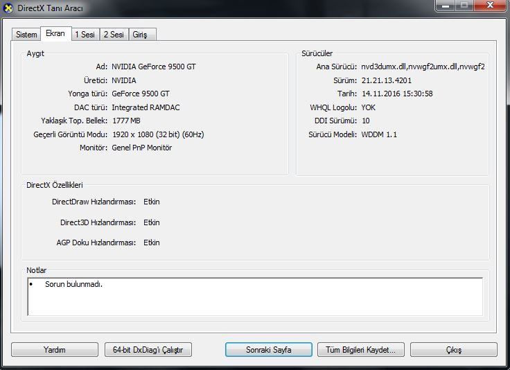Click the 'Notlar' group heading
The height and width of the screenshot is (370, 510).
pos(37,270)
